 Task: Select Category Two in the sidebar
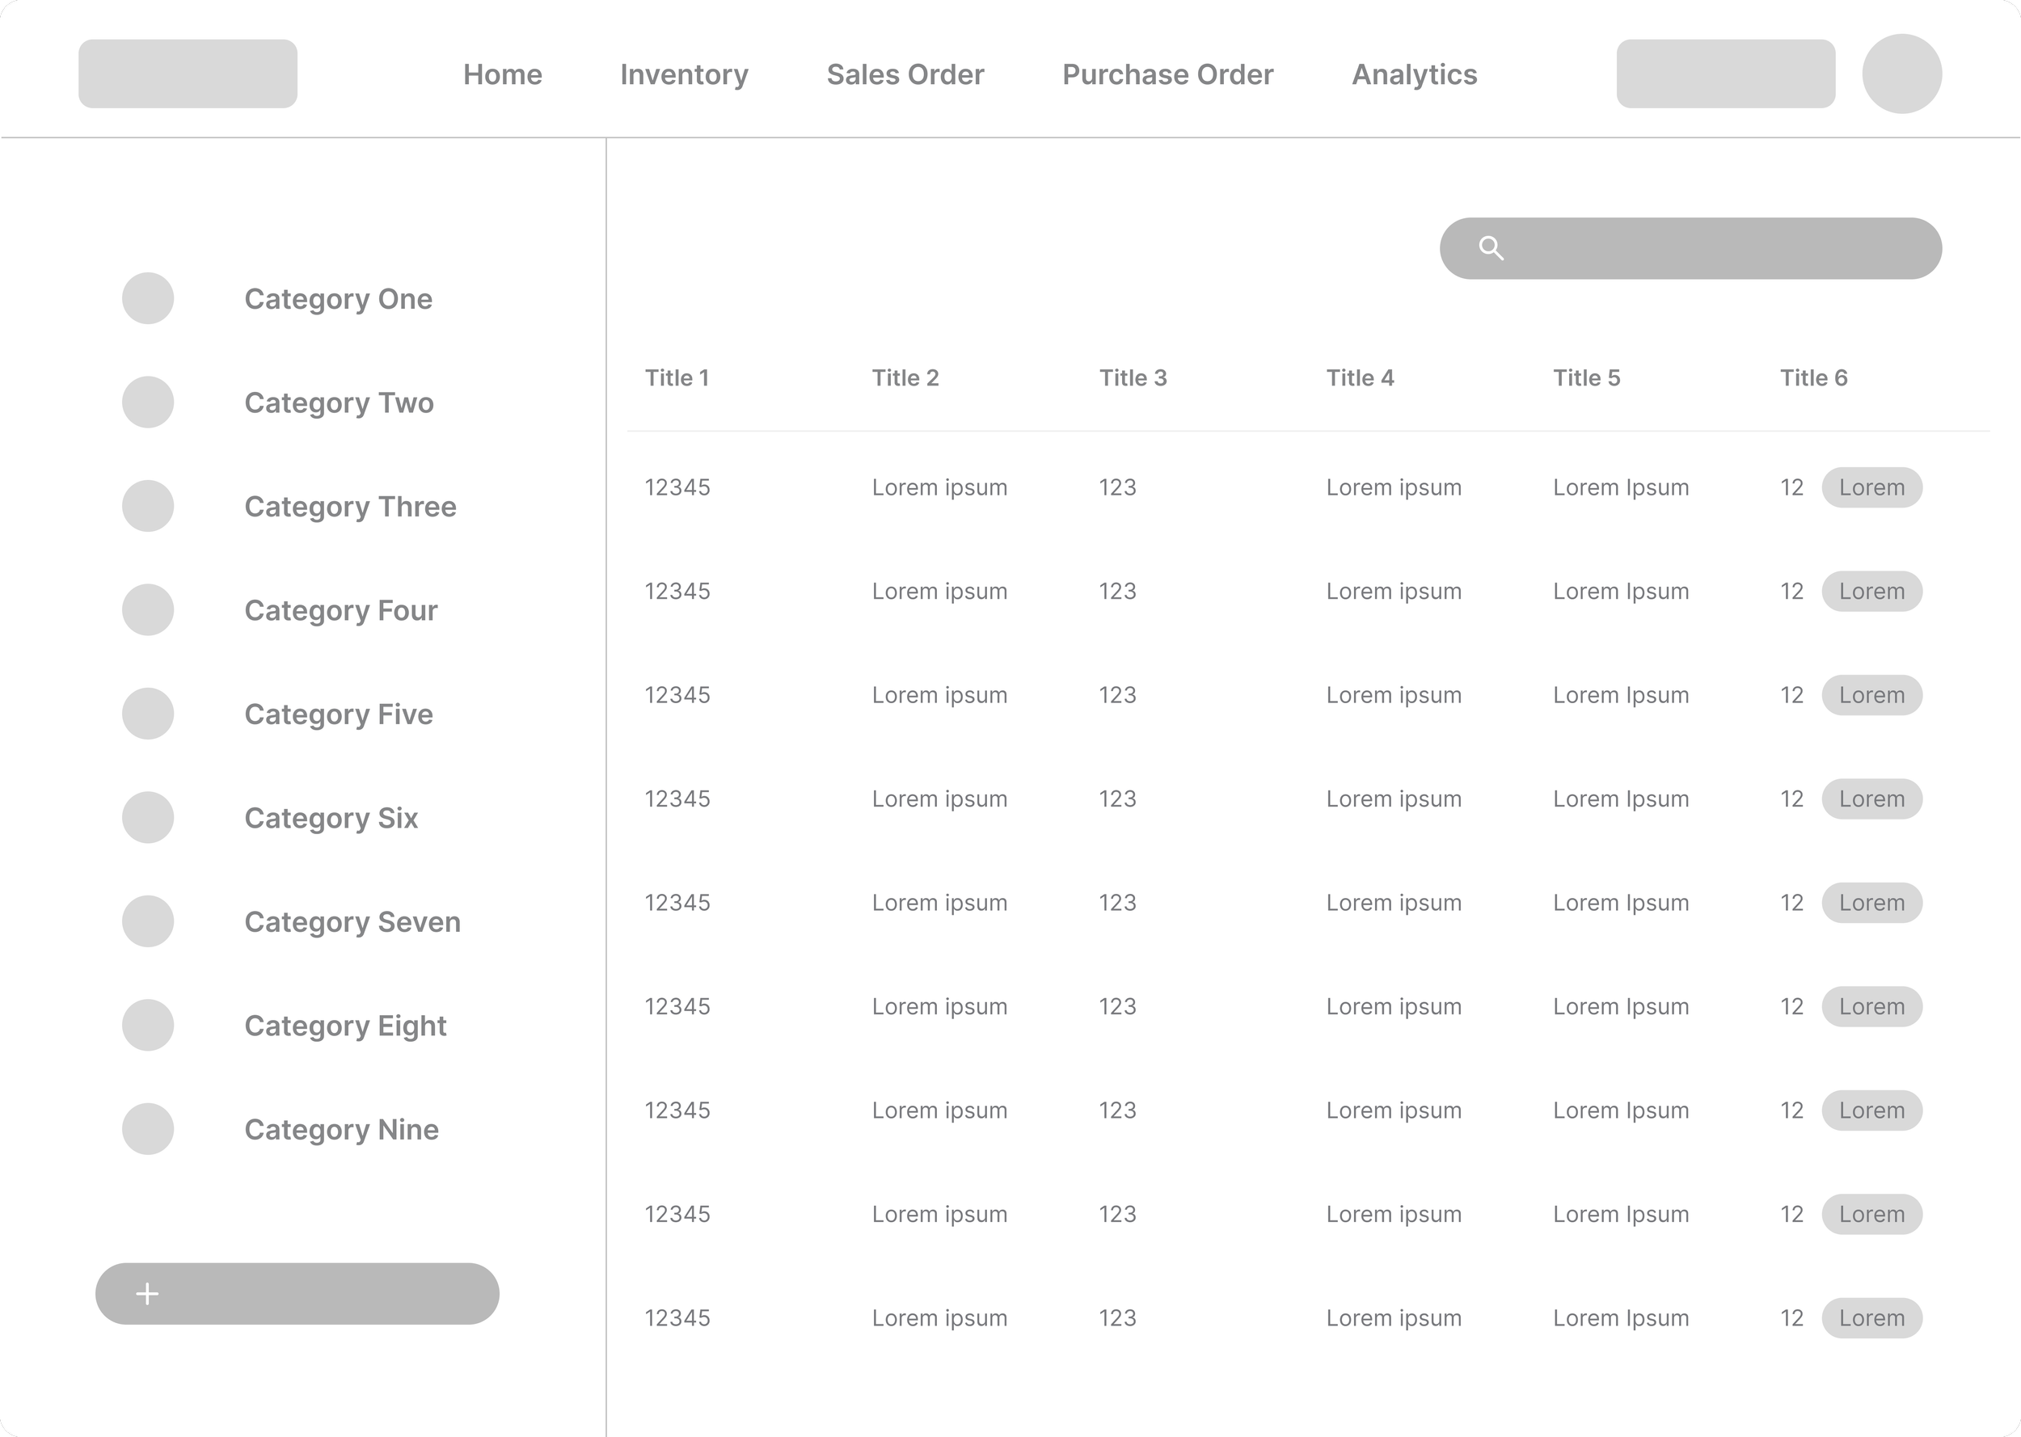[339, 403]
